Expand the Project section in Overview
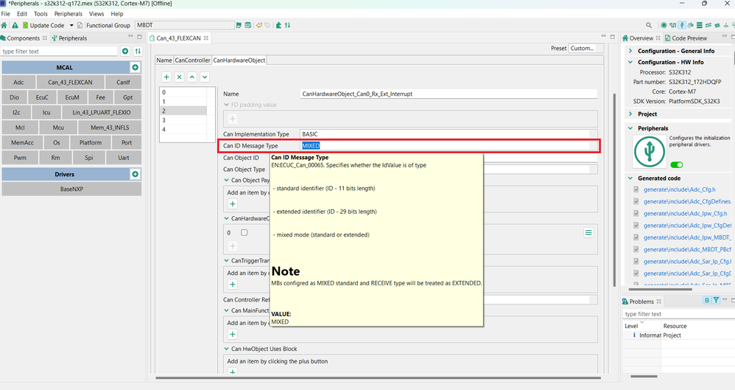This screenshot has height=390, width=735. (630, 114)
